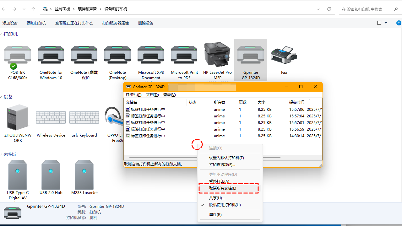Collapse the 打印机 group
Image resolution: width=402 pixels, height=226 pixels.
1,34
